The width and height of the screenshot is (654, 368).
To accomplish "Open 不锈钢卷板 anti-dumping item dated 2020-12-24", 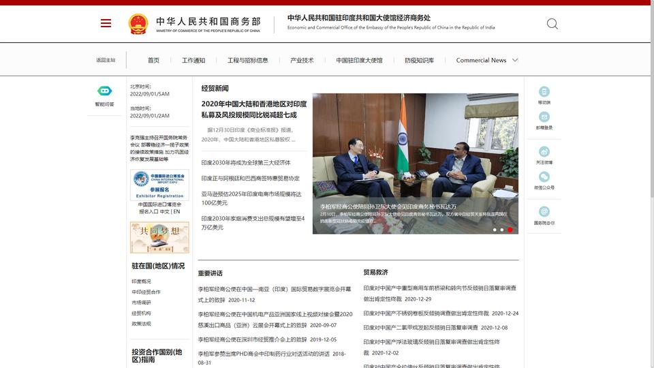I will click(x=441, y=313).
